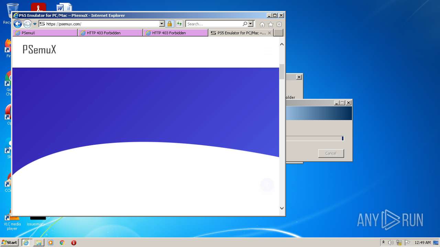
Task: Expand the address bar autocomplete dropdown
Action: tap(162, 24)
